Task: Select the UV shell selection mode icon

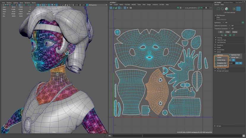Action: point(238,9)
